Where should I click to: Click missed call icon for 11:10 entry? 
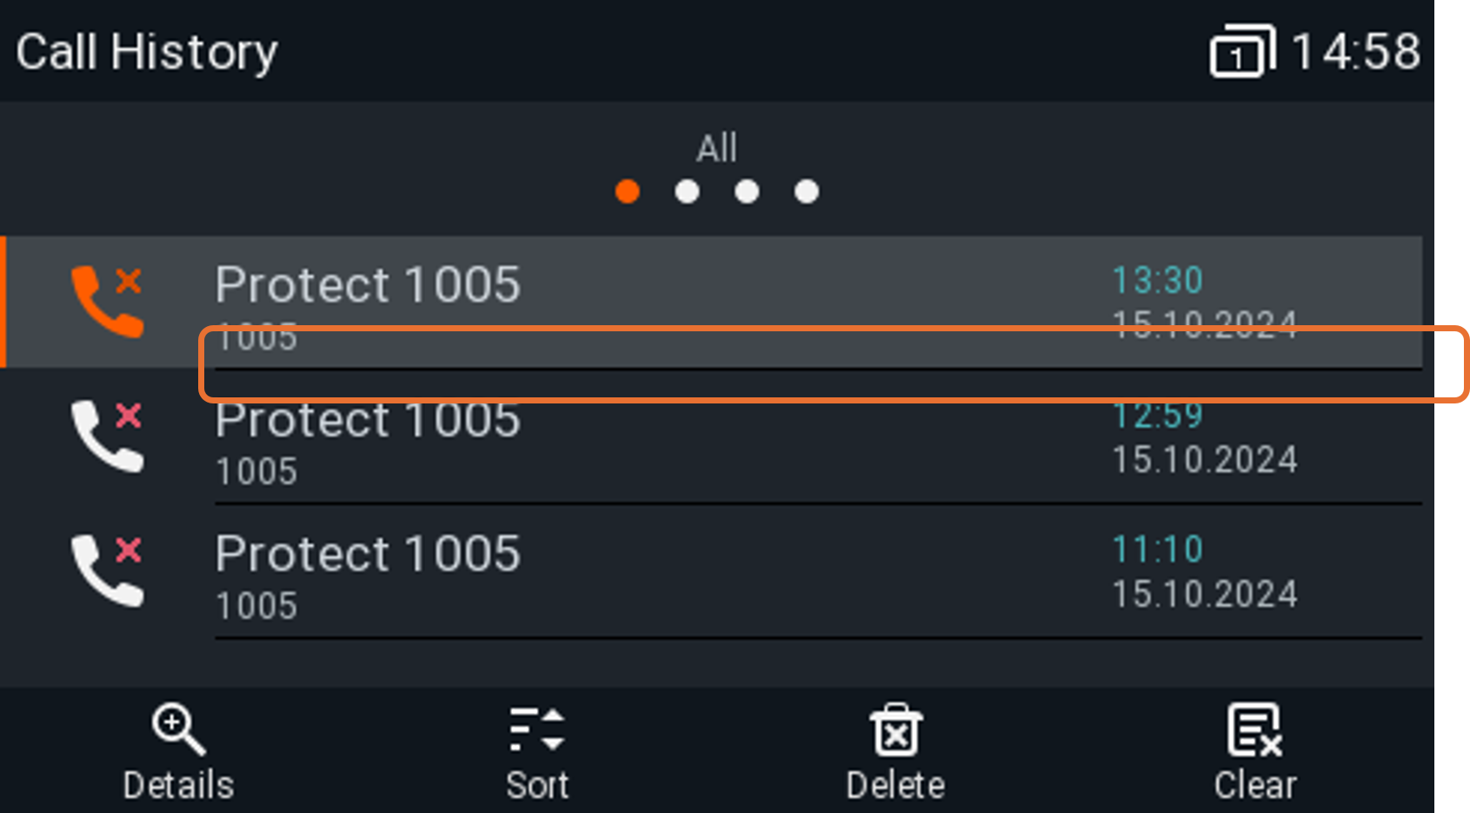coord(107,570)
